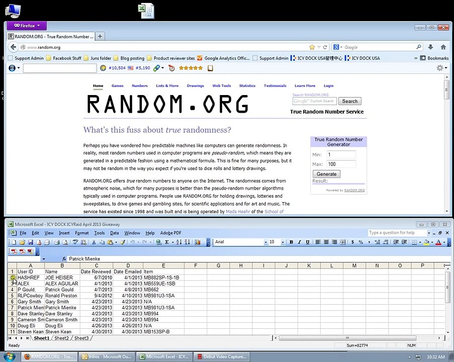The image size is (454, 362).
Task: Reload the page with the refresh icon
Action: click(325, 47)
